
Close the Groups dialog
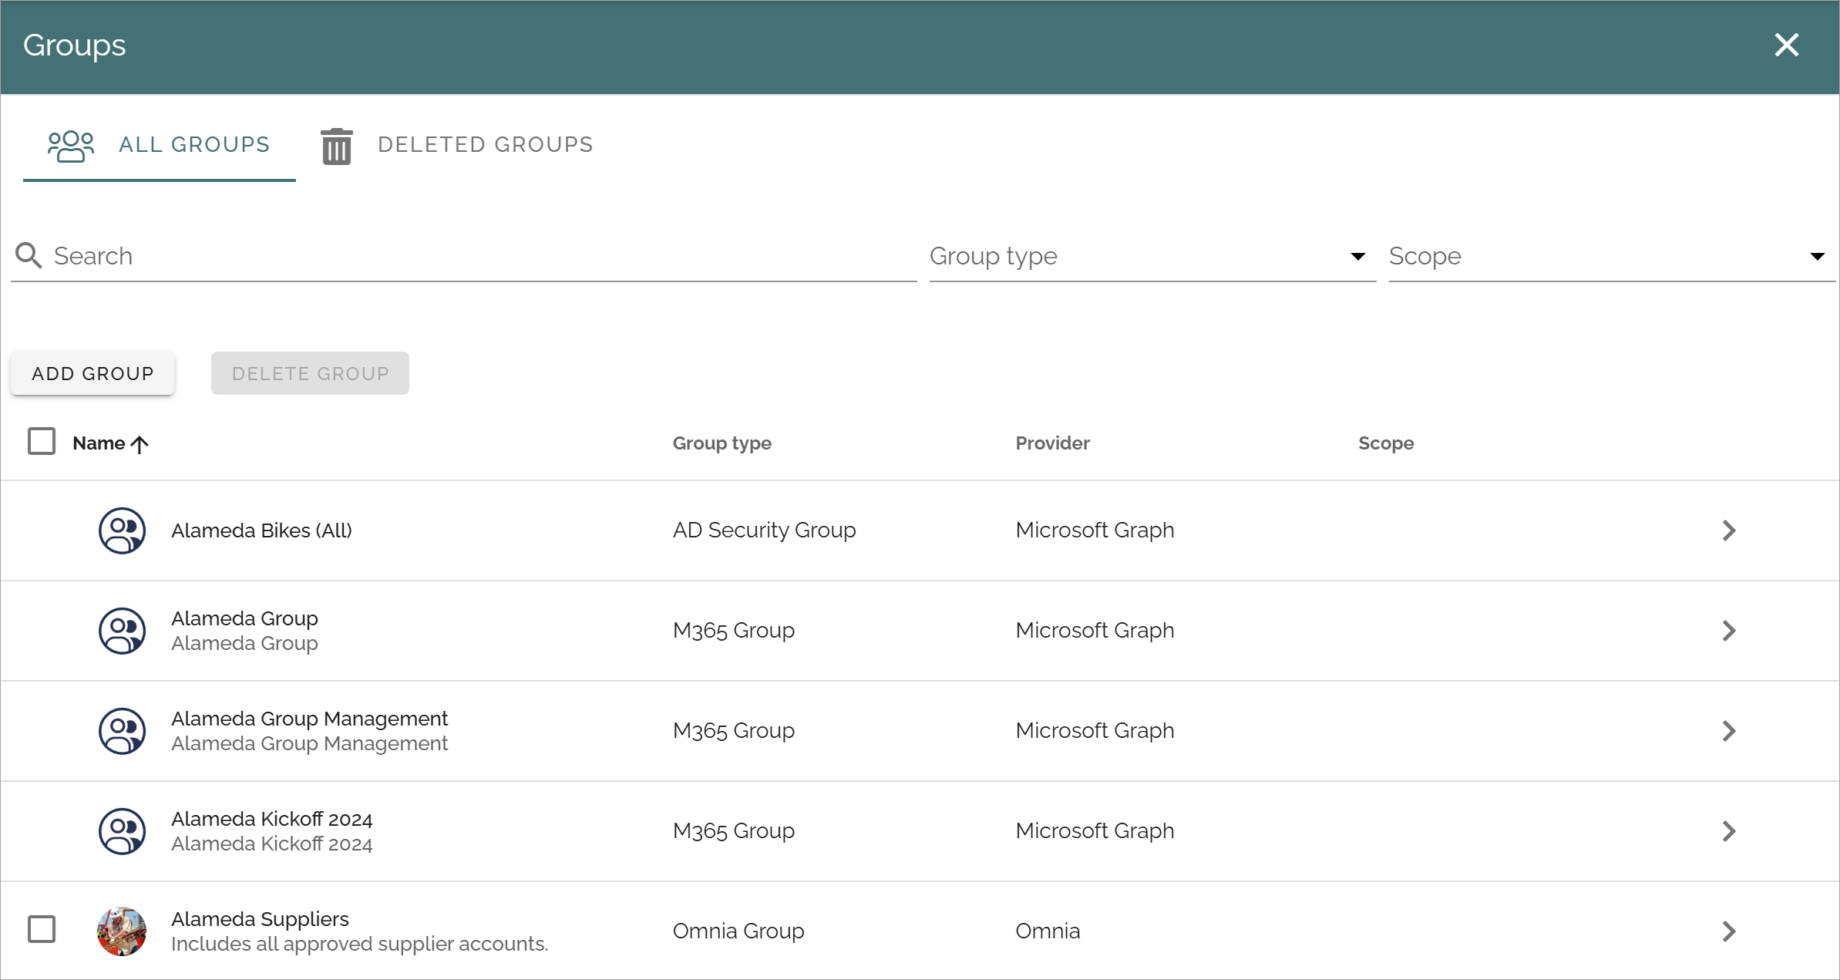(1786, 45)
